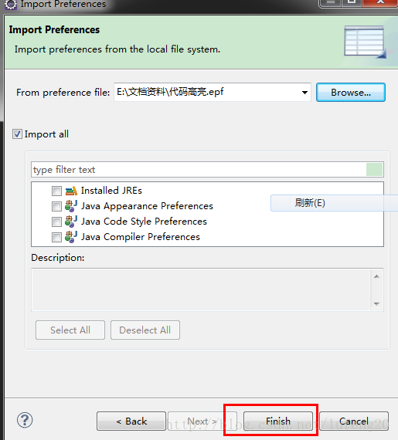
Task: Open the preference file path dropdown arrow
Action: click(x=304, y=93)
